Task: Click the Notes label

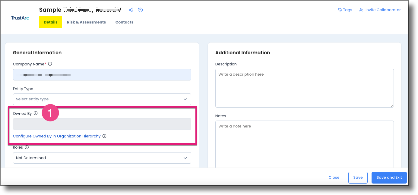Action: click(x=220, y=116)
